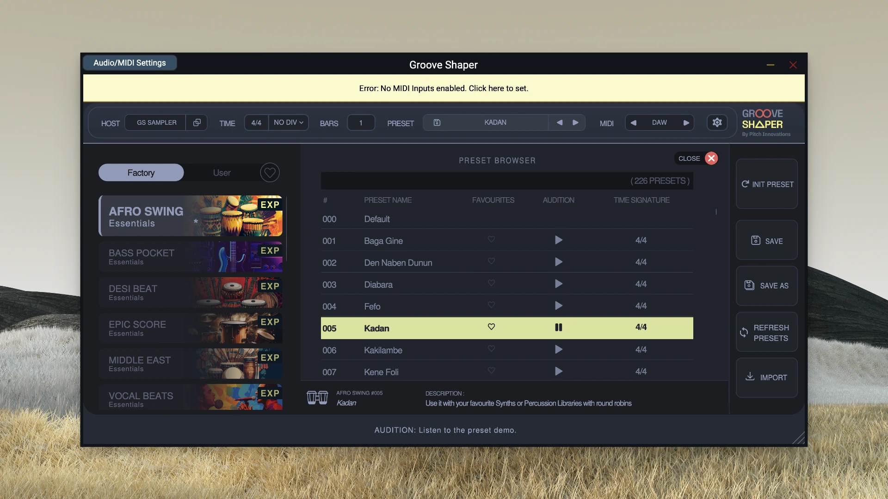Image resolution: width=888 pixels, height=499 pixels.
Task: Click the save icon in the Preset field
Action: coord(436,122)
